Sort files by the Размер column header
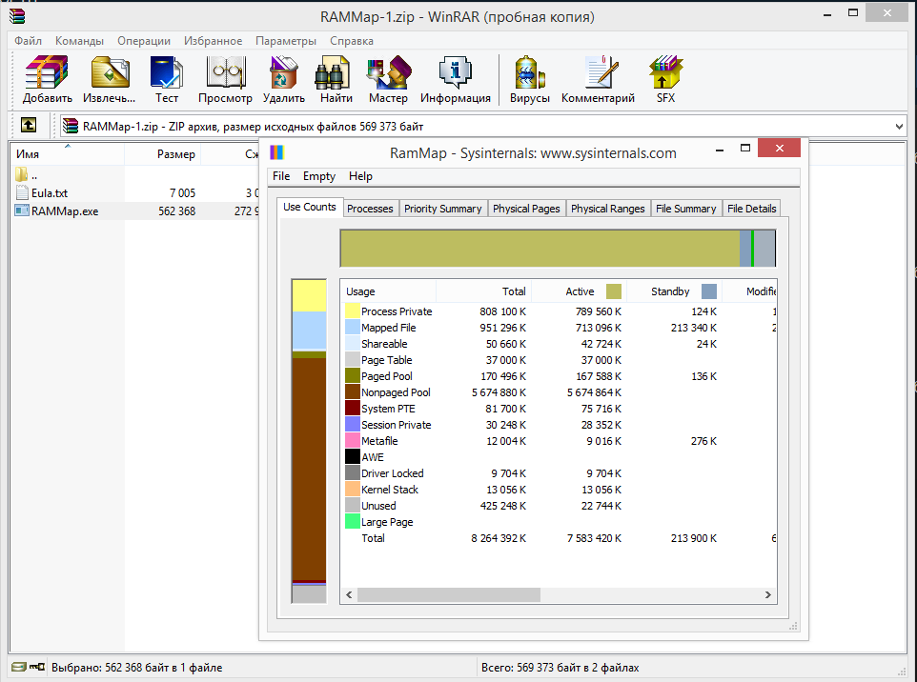Viewport: 917px width, 682px height. coord(175,154)
